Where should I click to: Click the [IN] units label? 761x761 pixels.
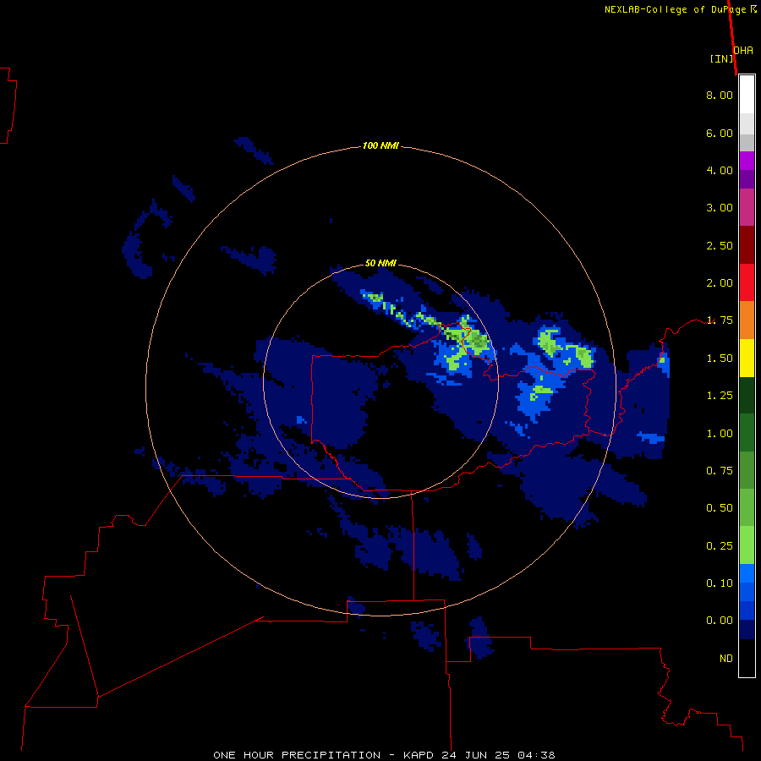pos(722,58)
